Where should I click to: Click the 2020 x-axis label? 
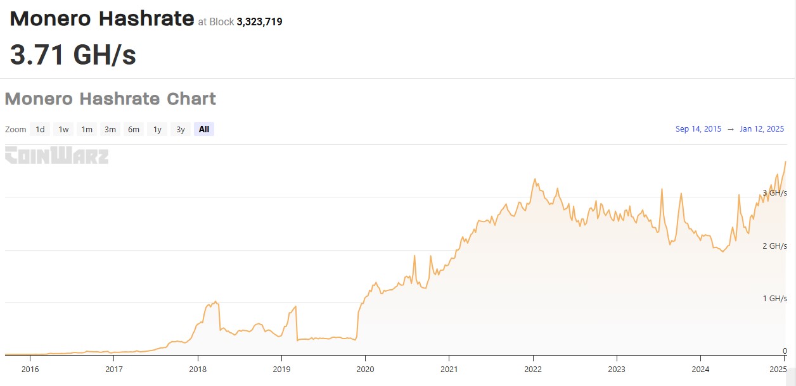point(365,369)
